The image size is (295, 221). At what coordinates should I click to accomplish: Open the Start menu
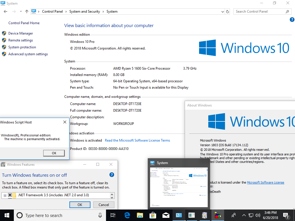tap(7, 215)
